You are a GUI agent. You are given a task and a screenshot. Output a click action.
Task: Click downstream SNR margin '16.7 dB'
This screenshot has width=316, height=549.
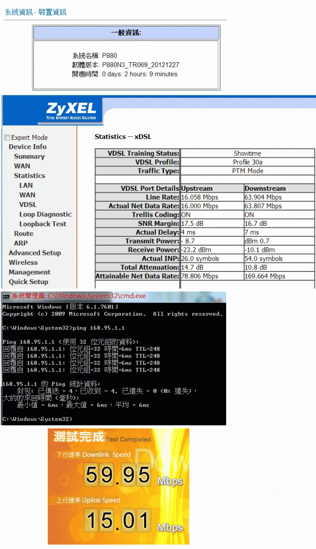(x=256, y=223)
